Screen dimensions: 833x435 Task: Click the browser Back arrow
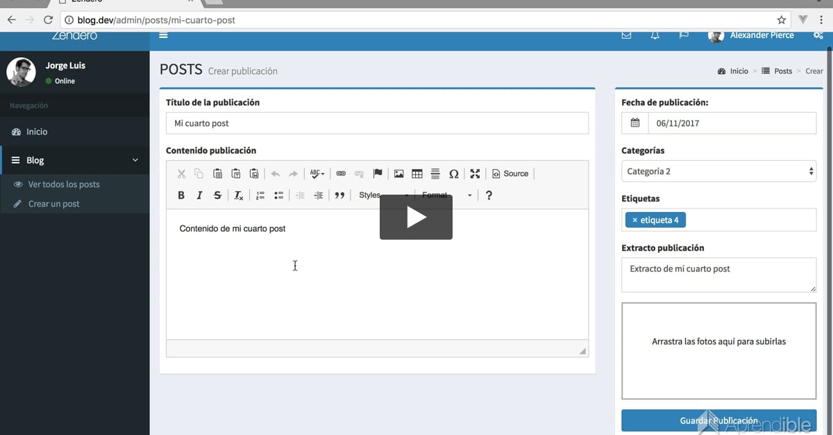pos(11,20)
